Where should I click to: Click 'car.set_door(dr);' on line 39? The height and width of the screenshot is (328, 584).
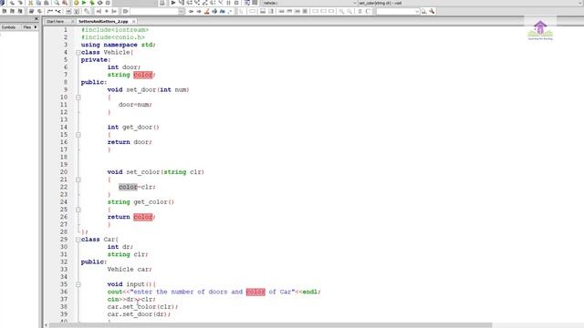tap(139, 314)
